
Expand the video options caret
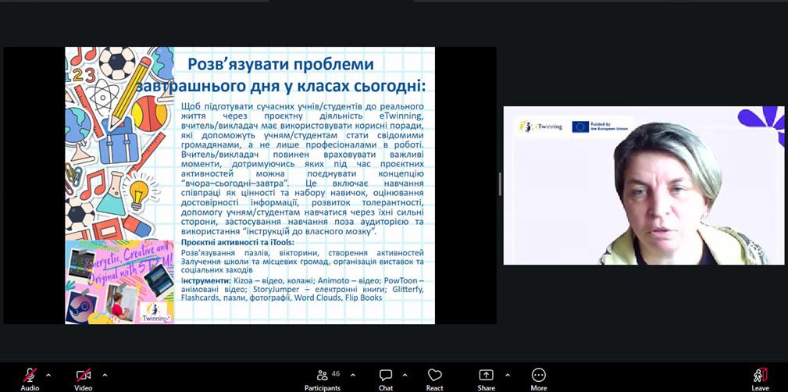pyautogui.click(x=105, y=375)
